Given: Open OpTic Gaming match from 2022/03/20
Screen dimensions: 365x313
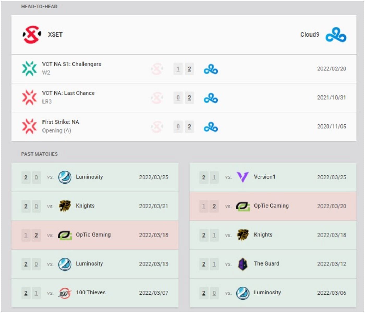Looking at the screenshot, I should (x=273, y=206).
